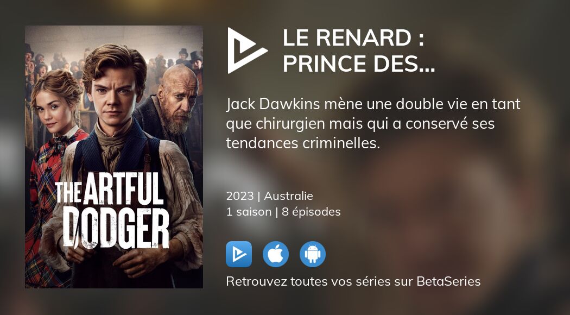Open the blue BetaSeries app icon
The image size is (570, 315).
239,254
